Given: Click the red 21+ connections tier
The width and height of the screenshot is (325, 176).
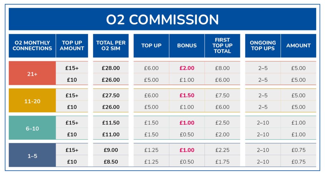Looking at the screenshot, I should (x=32, y=74).
